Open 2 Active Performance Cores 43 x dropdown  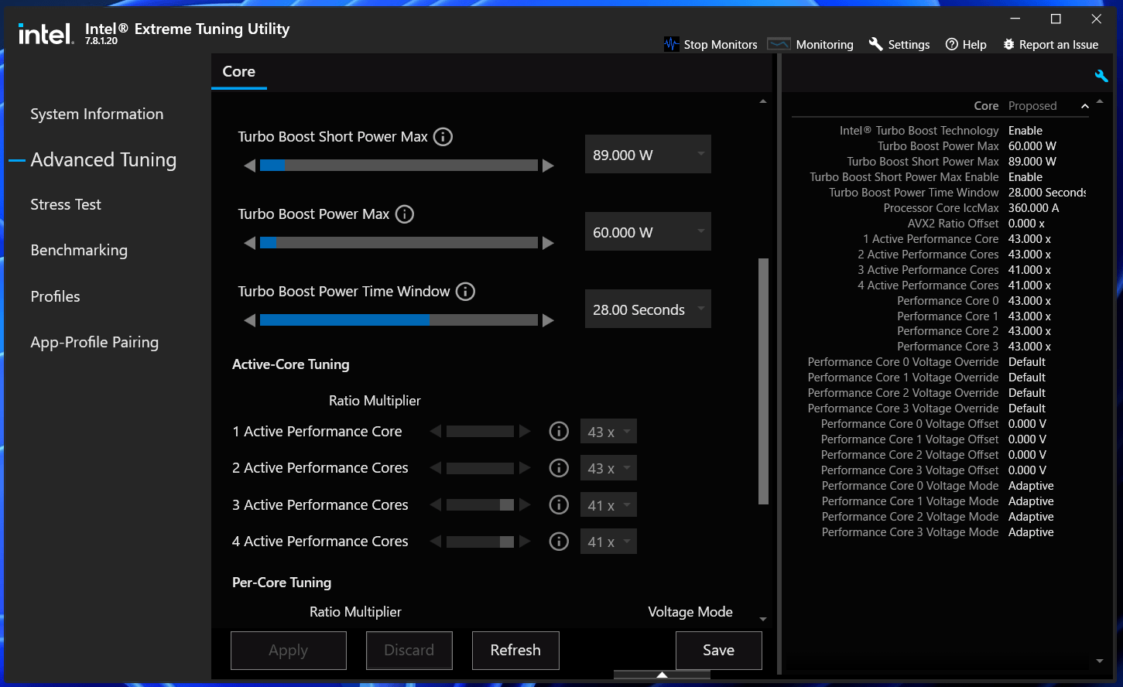coord(608,468)
